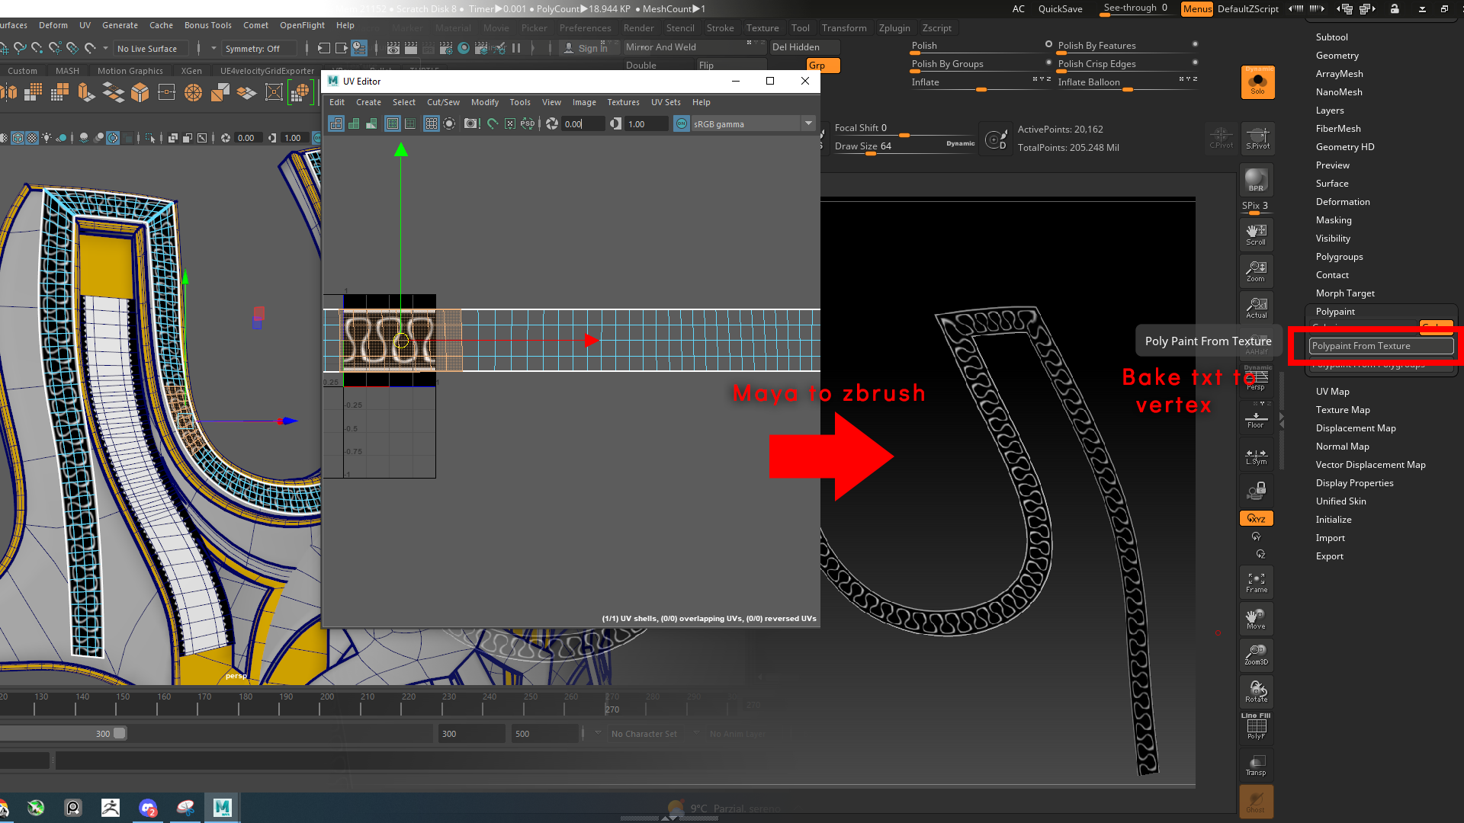Toggle the Solo mode button
This screenshot has width=1464, height=823.
[x=1257, y=82]
